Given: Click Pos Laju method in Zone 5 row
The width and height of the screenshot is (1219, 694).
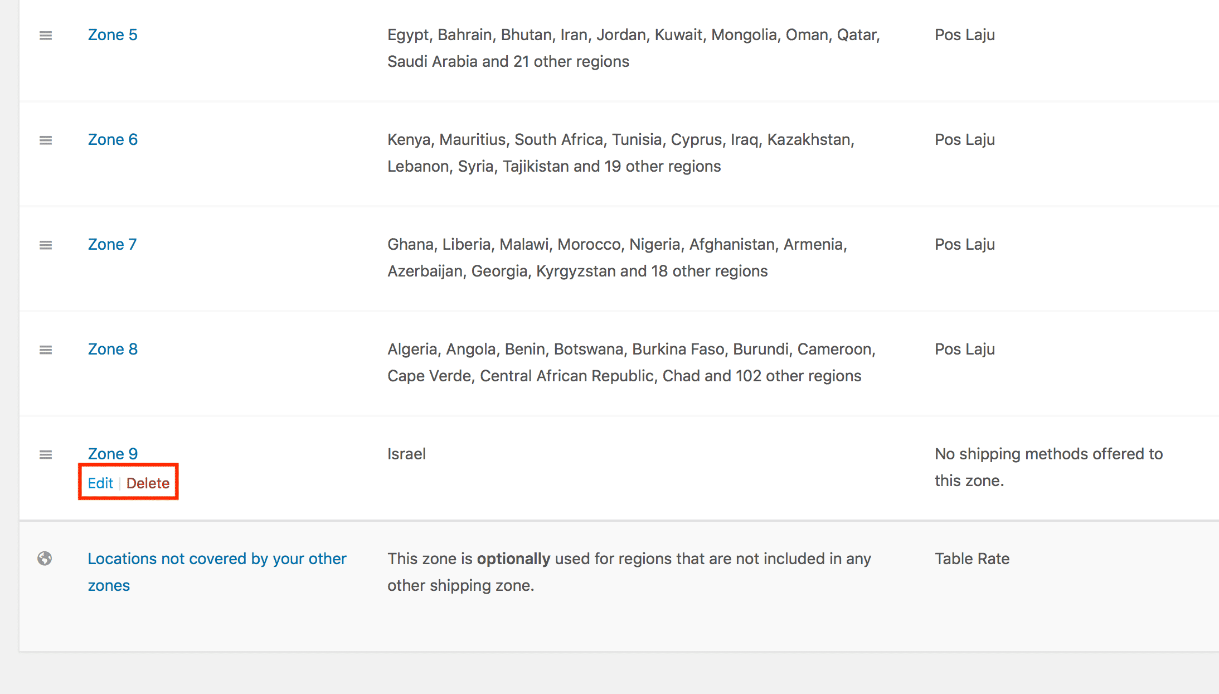Looking at the screenshot, I should [965, 35].
